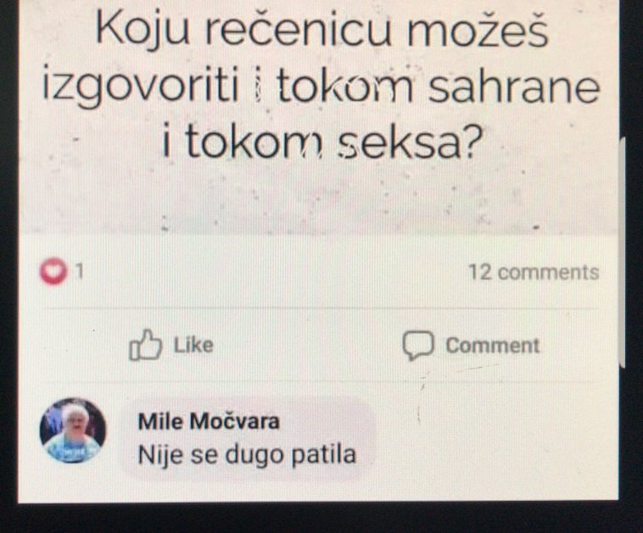The width and height of the screenshot is (643, 533).
Task: Click the word "comments" beside the number 12
Action: (548, 273)
